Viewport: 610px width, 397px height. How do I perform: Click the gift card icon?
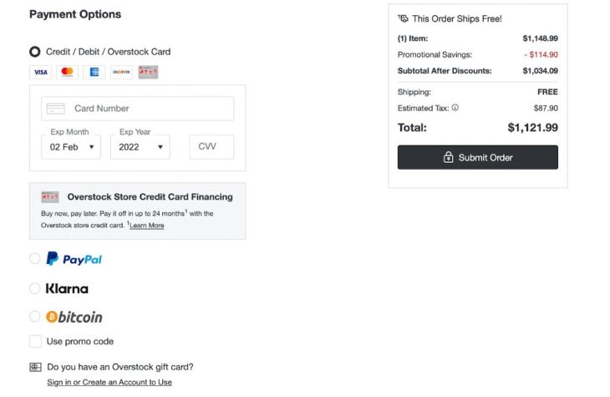[35, 367]
